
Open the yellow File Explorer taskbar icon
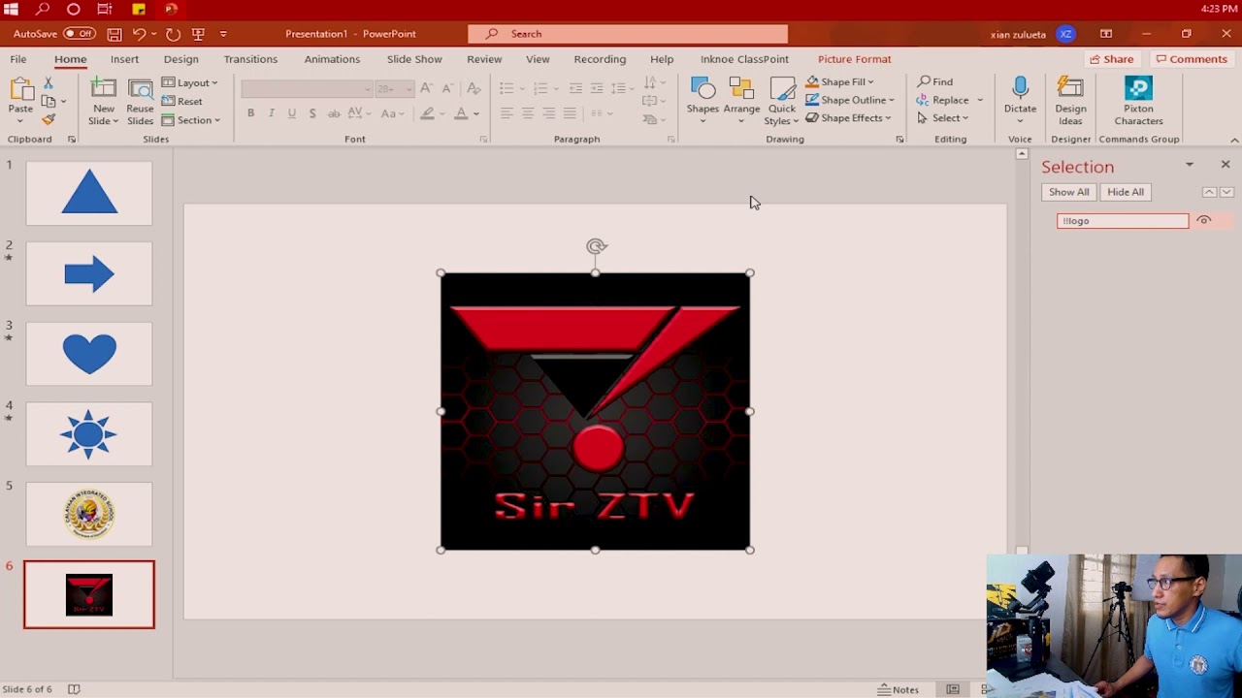coord(139,9)
